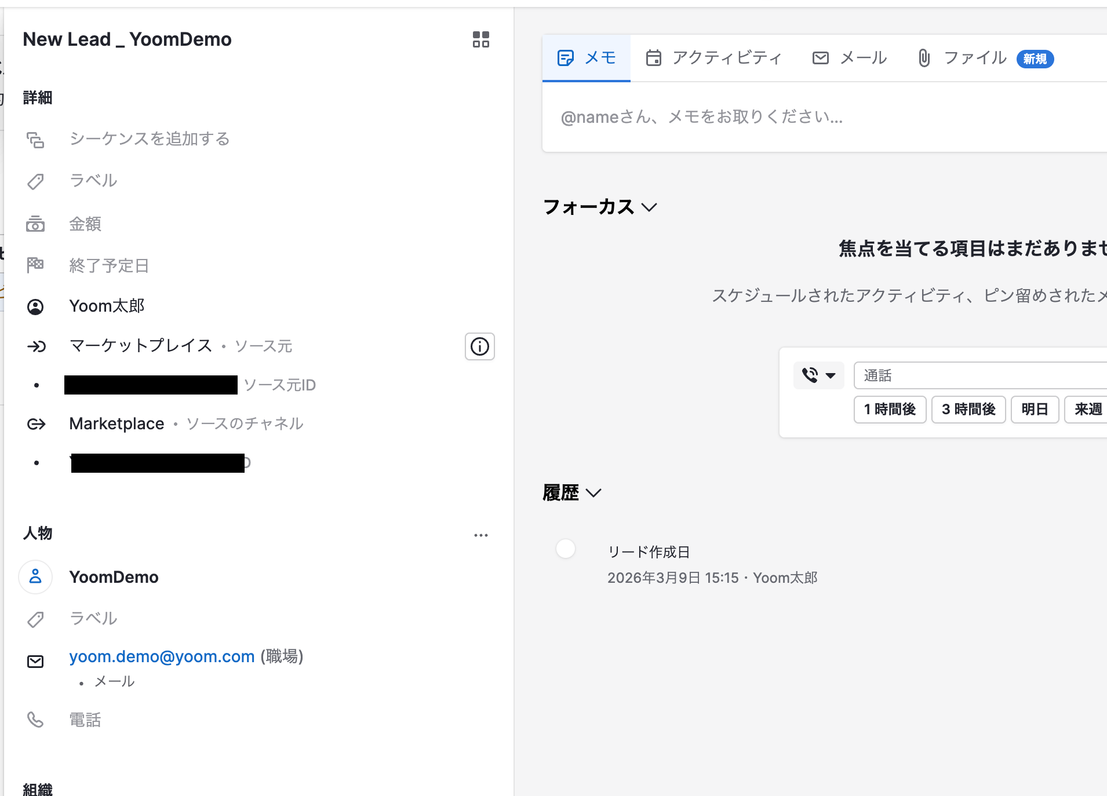Click the grid layout icon beside lead title

coord(480,39)
